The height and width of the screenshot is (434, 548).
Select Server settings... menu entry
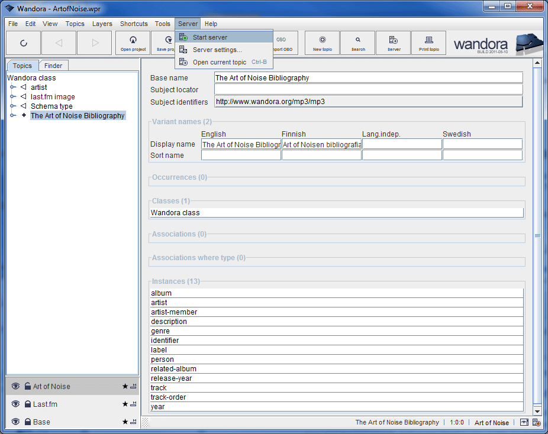tap(217, 50)
